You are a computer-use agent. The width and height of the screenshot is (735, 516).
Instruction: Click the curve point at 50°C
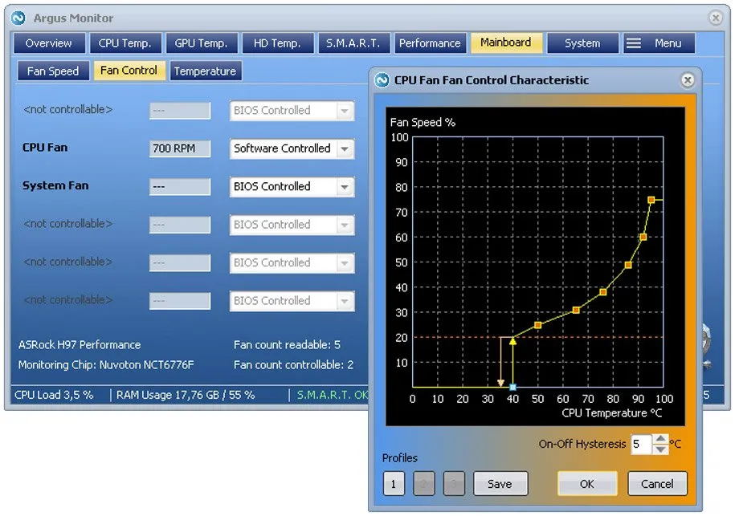(x=538, y=325)
